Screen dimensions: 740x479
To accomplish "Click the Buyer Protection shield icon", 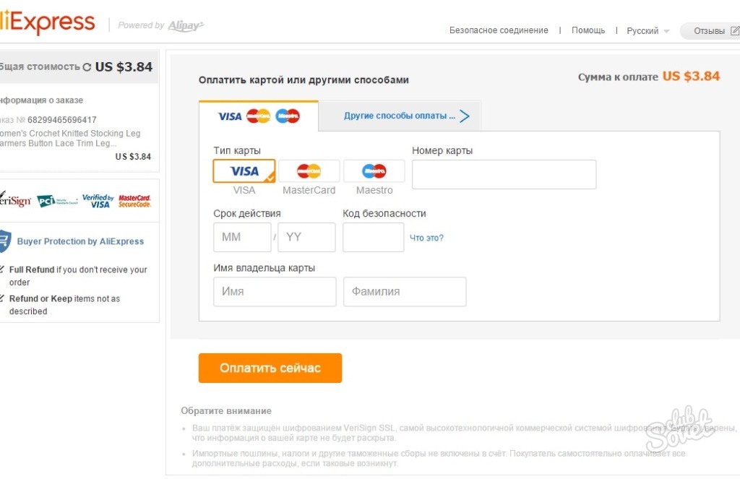I will click(x=5, y=241).
